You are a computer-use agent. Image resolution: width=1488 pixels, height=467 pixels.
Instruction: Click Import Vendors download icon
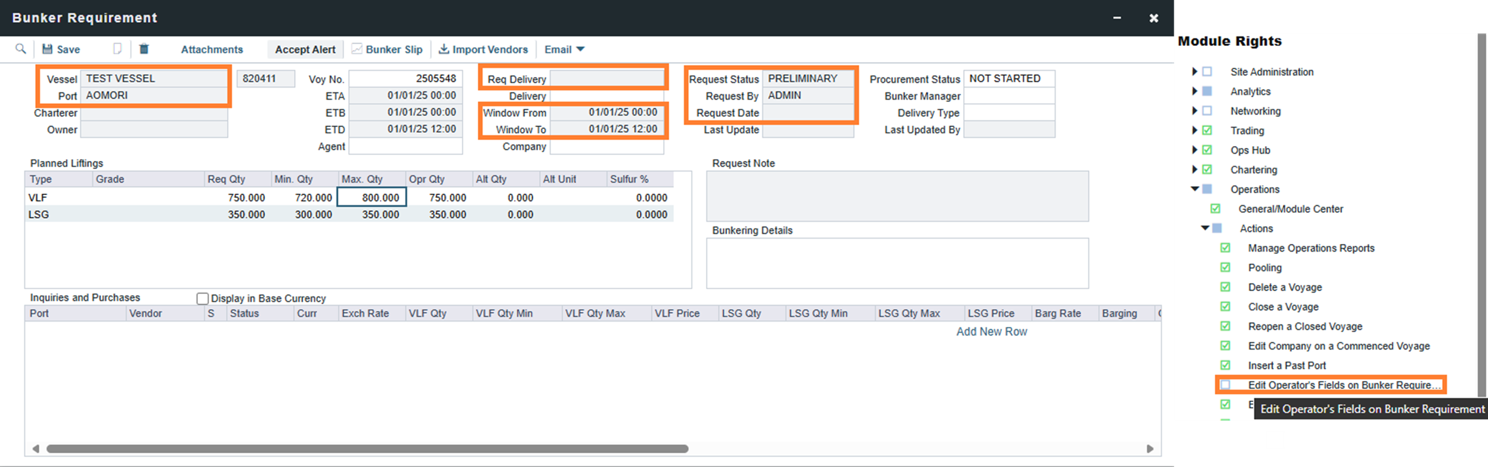tap(444, 49)
